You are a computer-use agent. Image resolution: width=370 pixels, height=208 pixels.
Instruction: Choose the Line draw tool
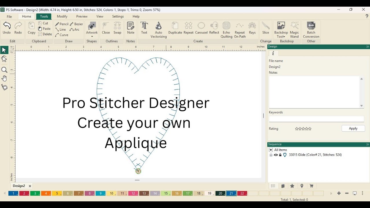pyautogui.click(x=61, y=29)
